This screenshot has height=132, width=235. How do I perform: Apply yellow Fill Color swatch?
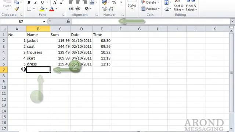tap(42, 9)
